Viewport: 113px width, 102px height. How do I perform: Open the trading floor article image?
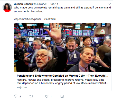tap(63, 47)
